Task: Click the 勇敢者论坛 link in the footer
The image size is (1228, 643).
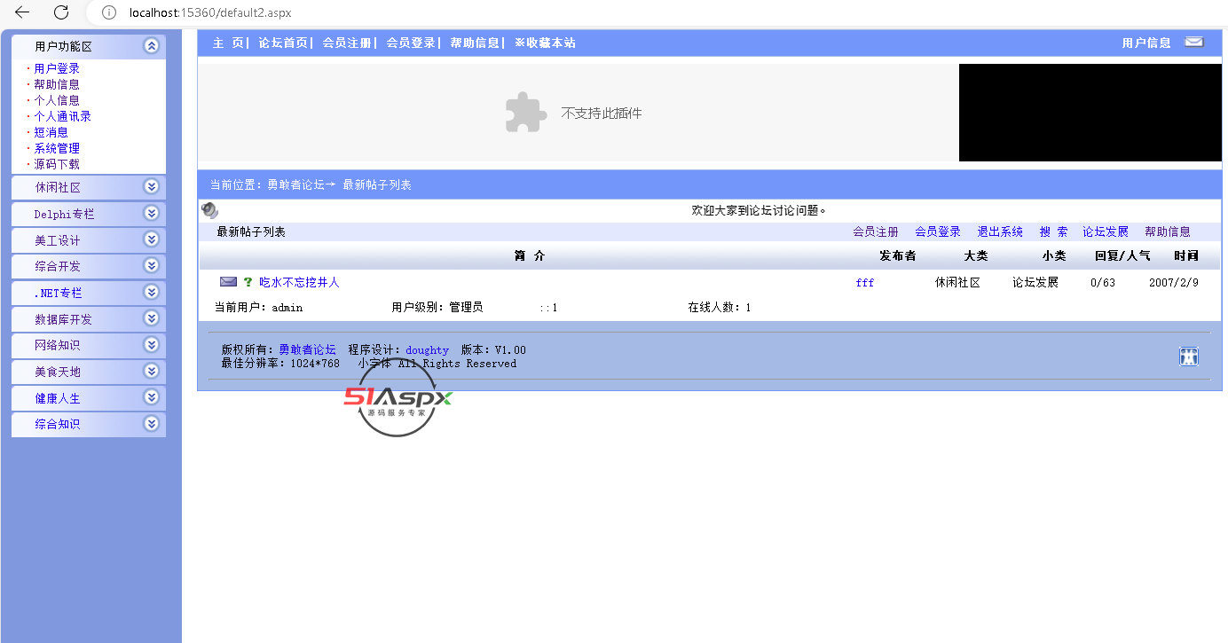Action: [307, 349]
